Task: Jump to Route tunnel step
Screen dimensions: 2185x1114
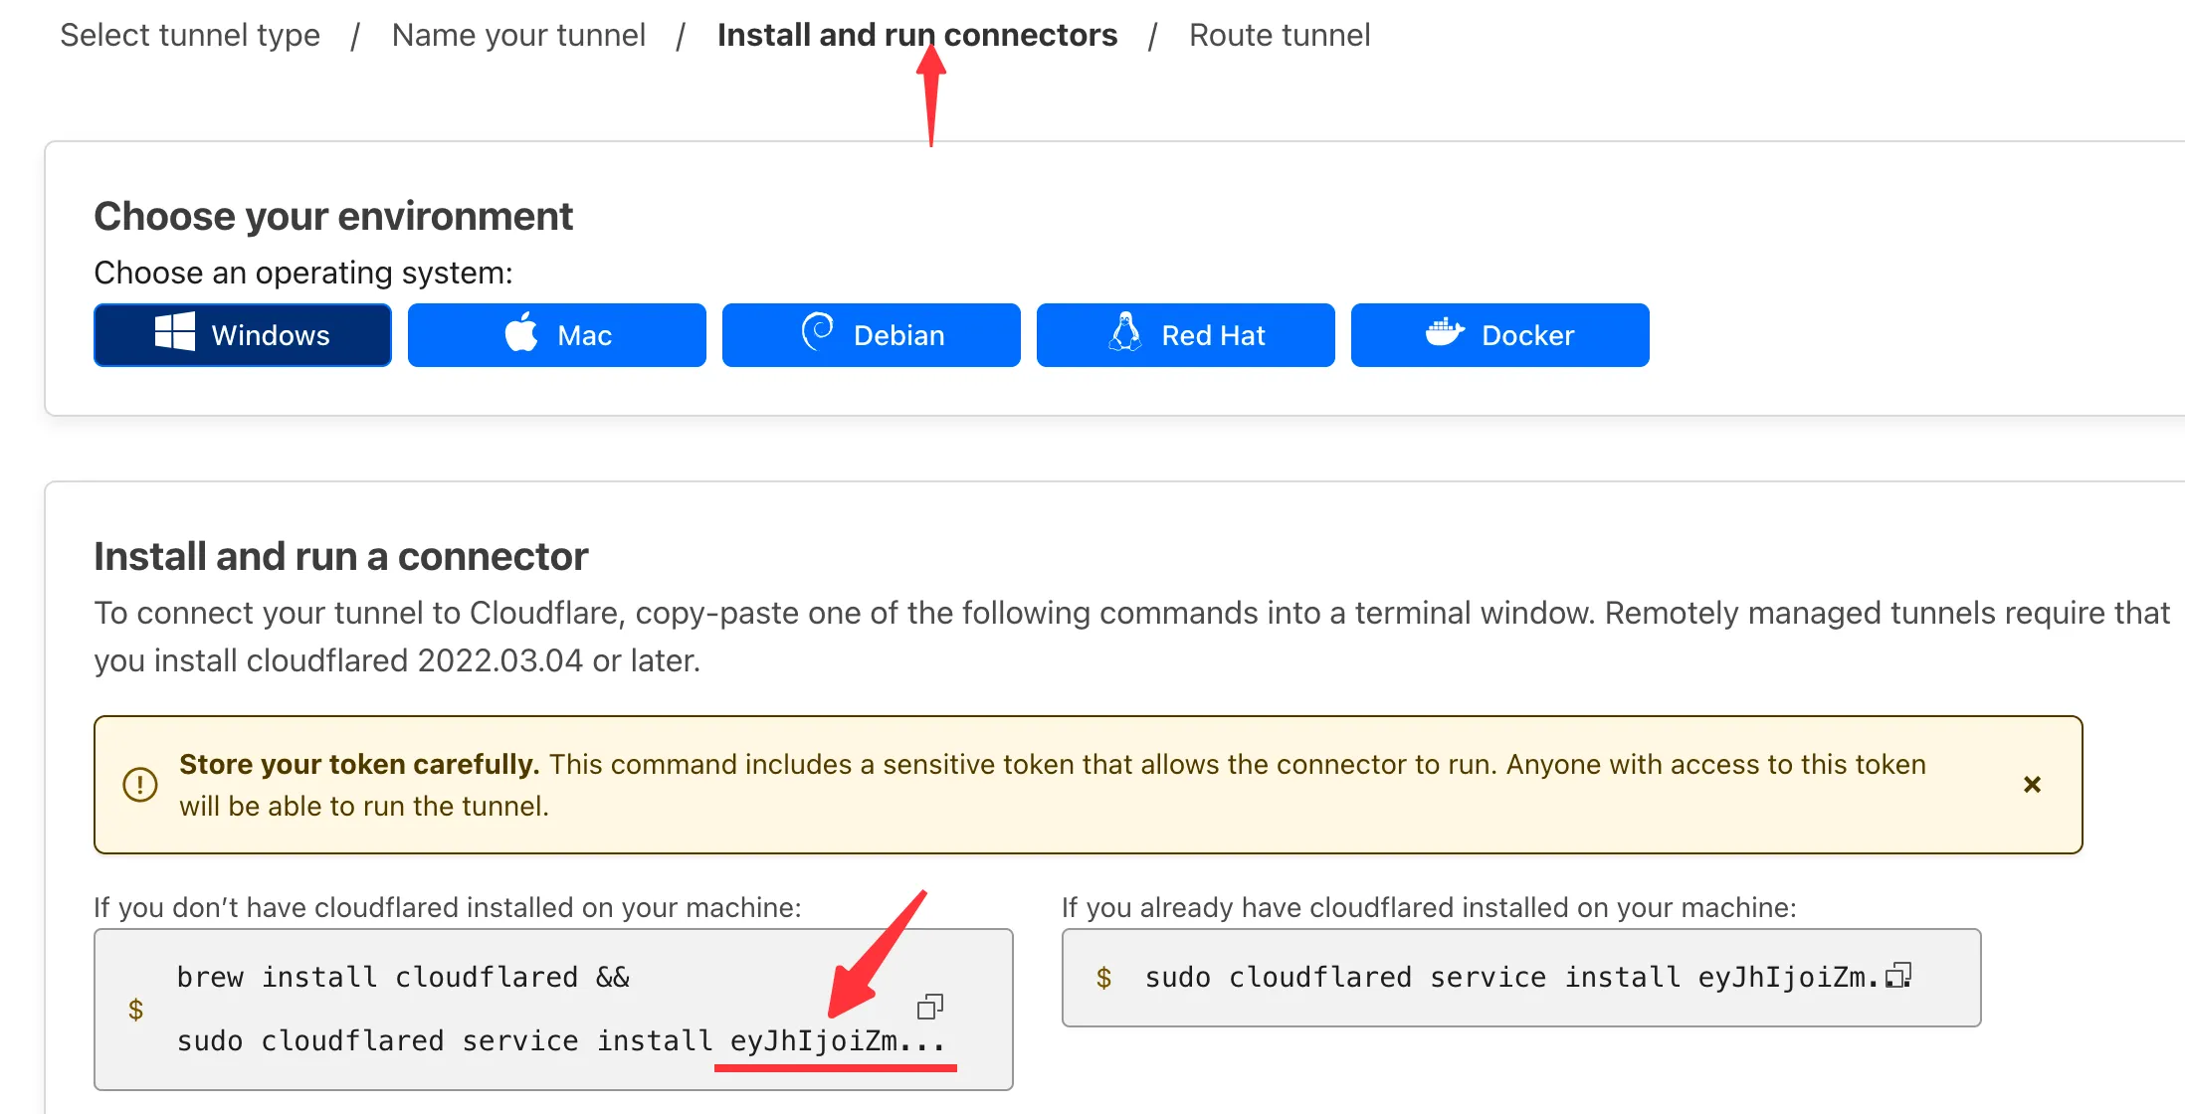Action: point(1279,35)
